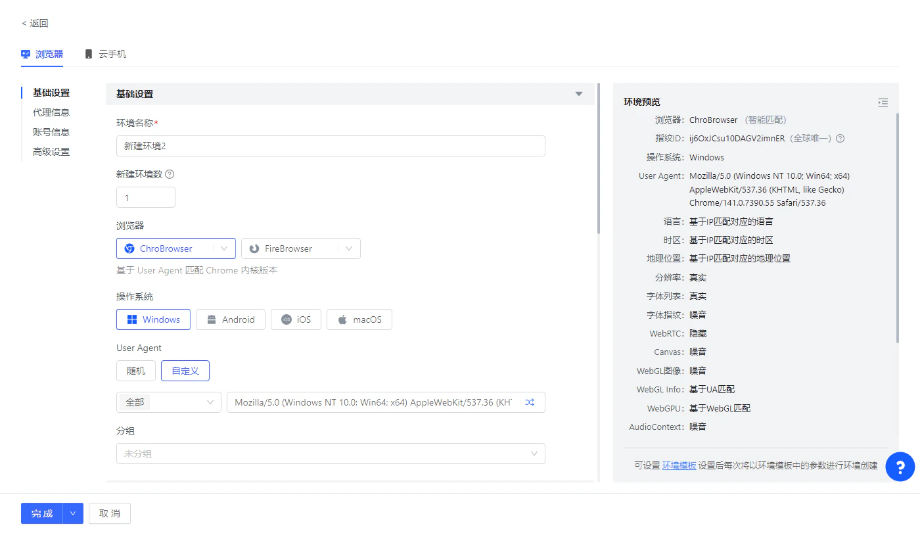This screenshot has height=539, width=920.
Task: Open the 分组 dropdown showing 未分组
Action: [x=331, y=454]
